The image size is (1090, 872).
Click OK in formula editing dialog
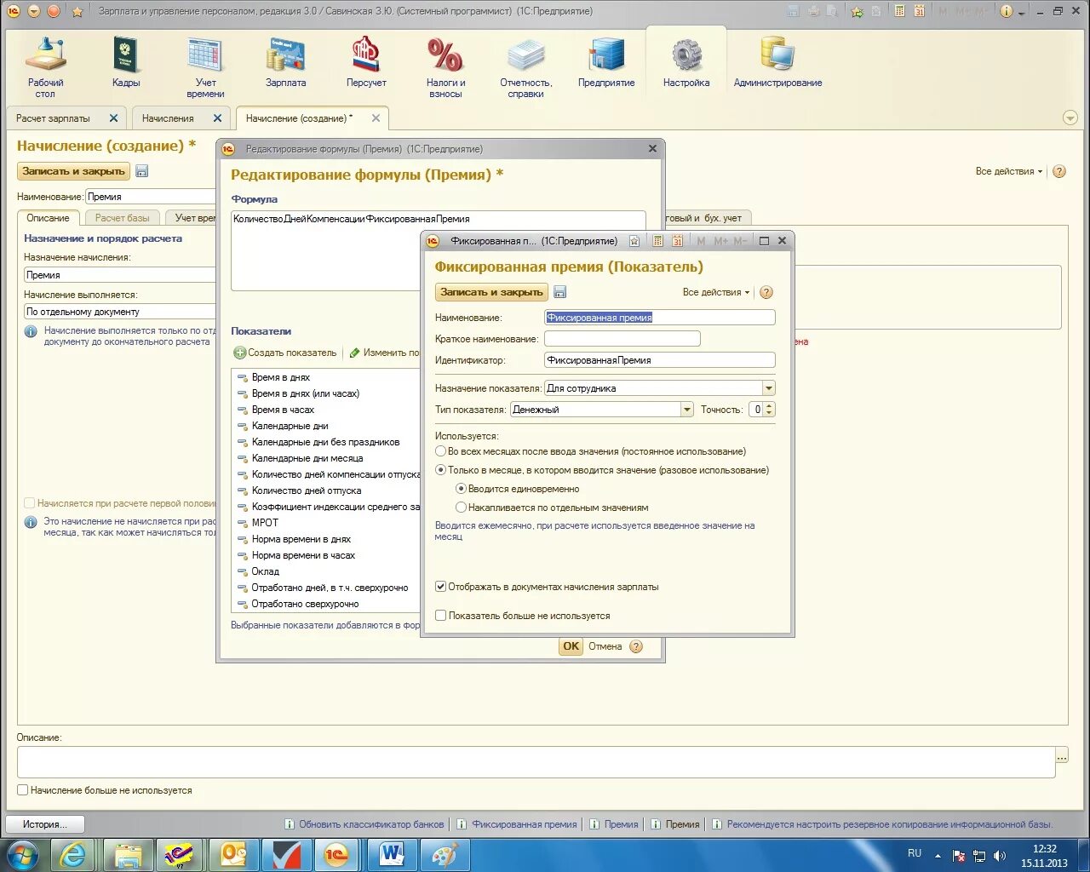pos(571,646)
